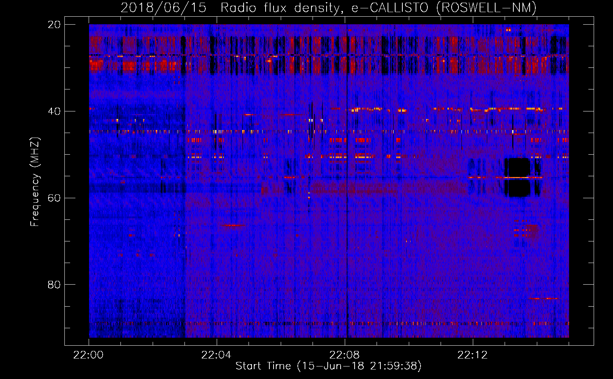Image resolution: width=613 pixels, height=379 pixels.
Task: Click the time tick label "22:08"
Action: click(344, 355)
